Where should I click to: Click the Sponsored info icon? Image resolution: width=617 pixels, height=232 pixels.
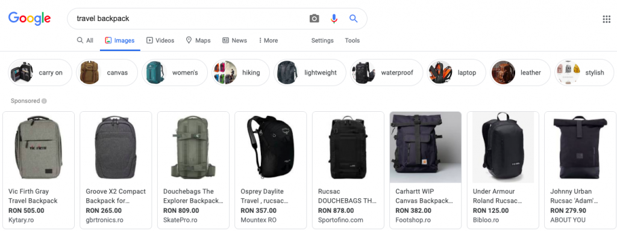(44, 101)
